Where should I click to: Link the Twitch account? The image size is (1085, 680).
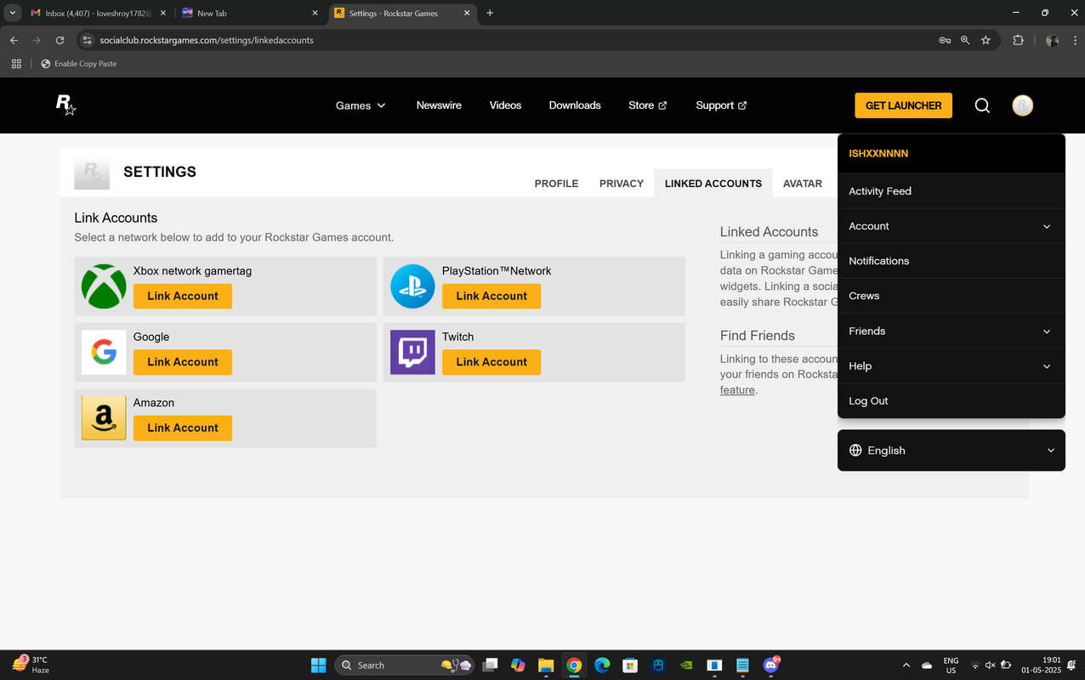491,362
